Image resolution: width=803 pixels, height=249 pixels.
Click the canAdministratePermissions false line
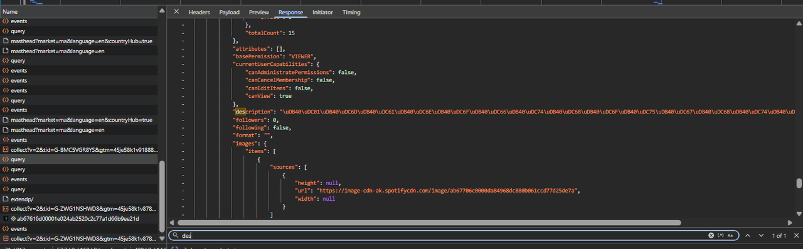(300, 72)
